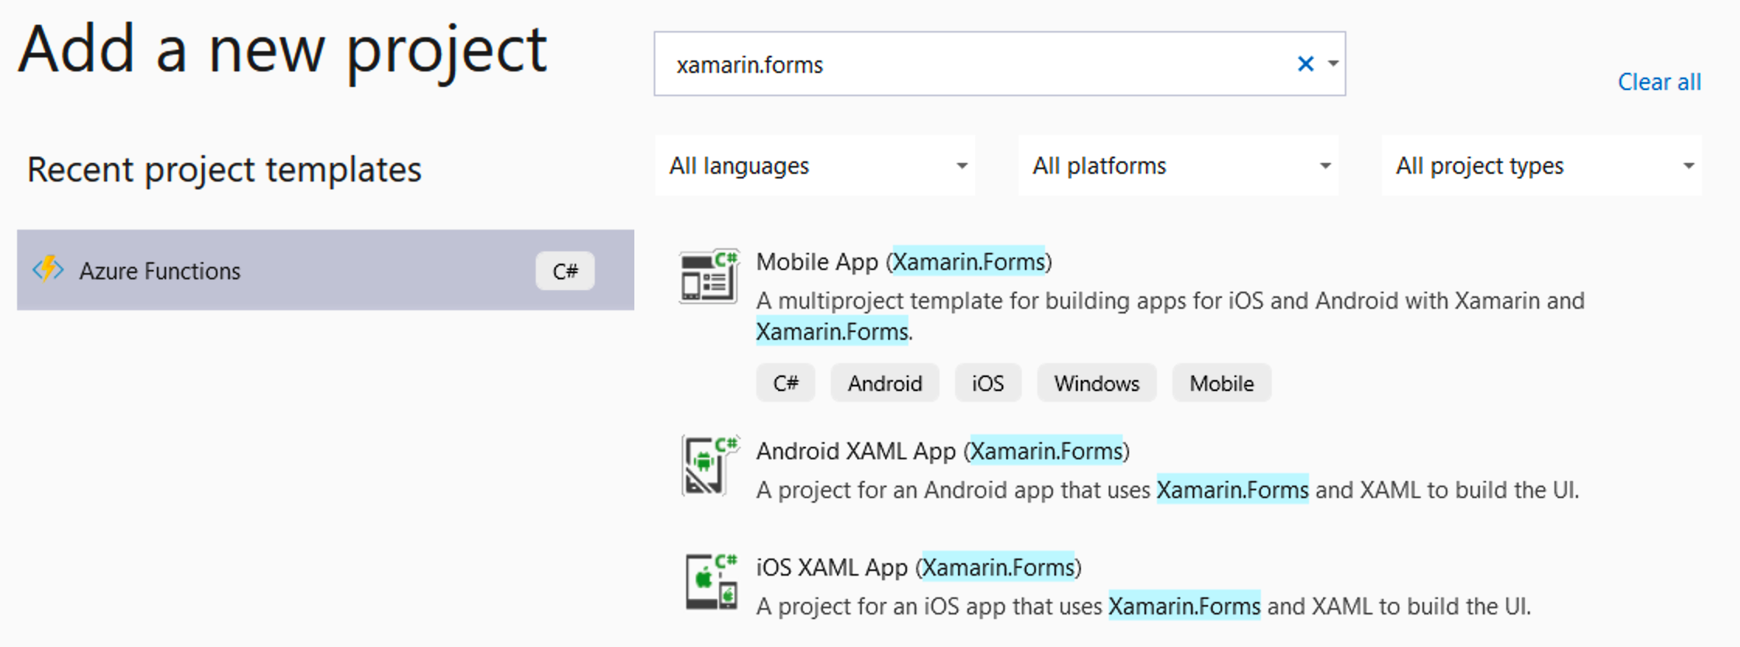Image resolution: width=1740 pixels, height=647 pixels.
Task: Click the Android XAML App icon
Action: pos(710,465)
